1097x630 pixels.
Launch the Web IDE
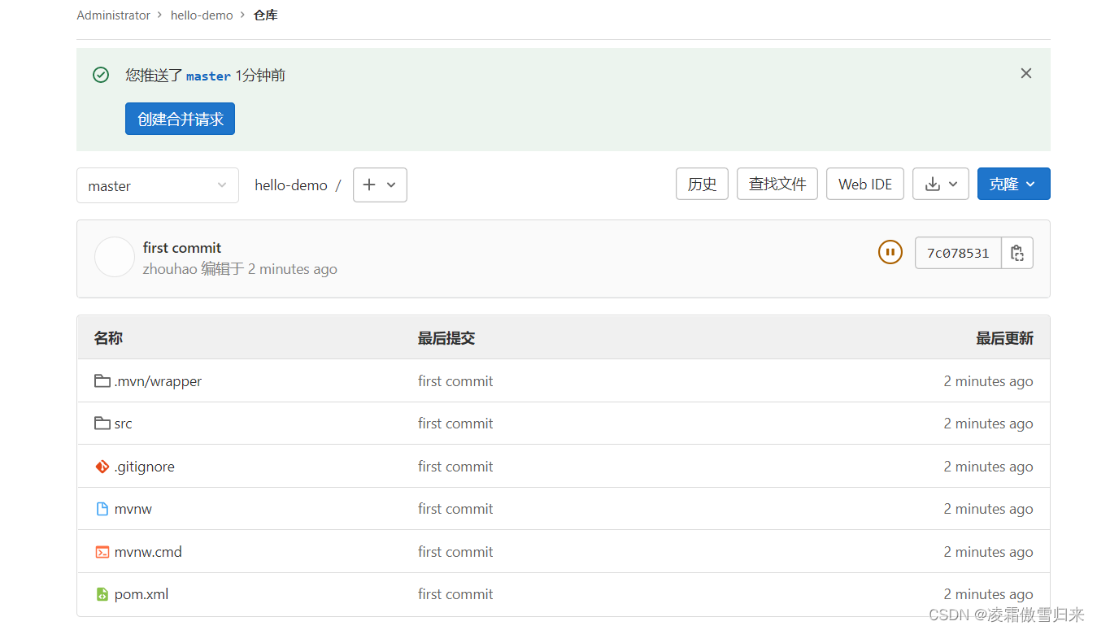(x=865, y=184)
